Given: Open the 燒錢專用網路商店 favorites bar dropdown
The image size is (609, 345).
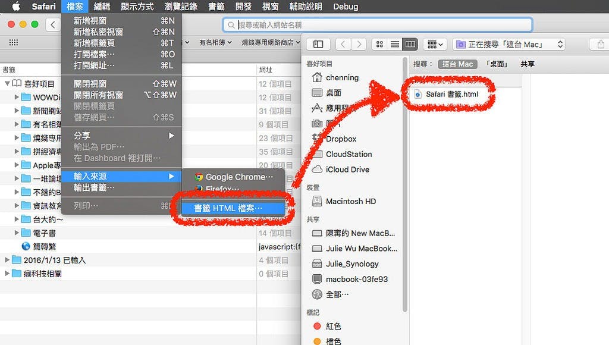Looking at the screenshot, I should coord(271,42).
